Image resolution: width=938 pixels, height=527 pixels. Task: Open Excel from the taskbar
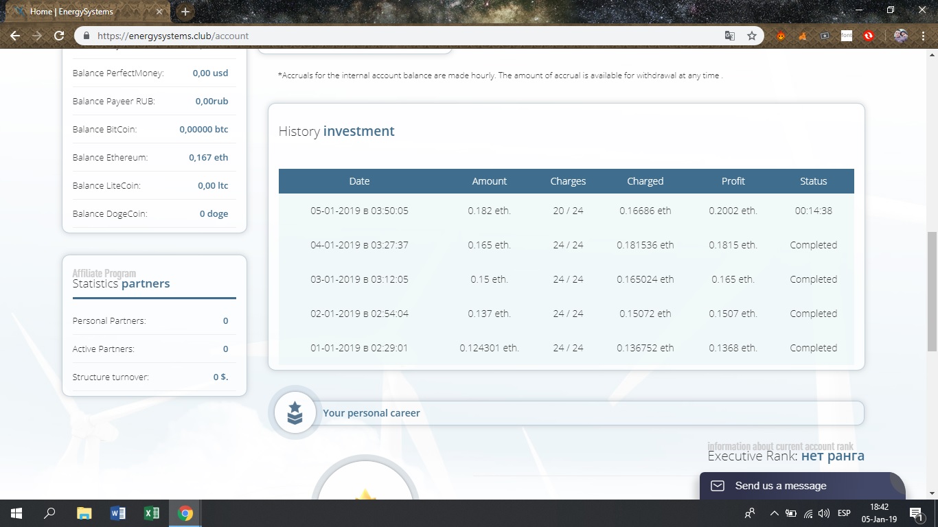[x=152, y=513]
